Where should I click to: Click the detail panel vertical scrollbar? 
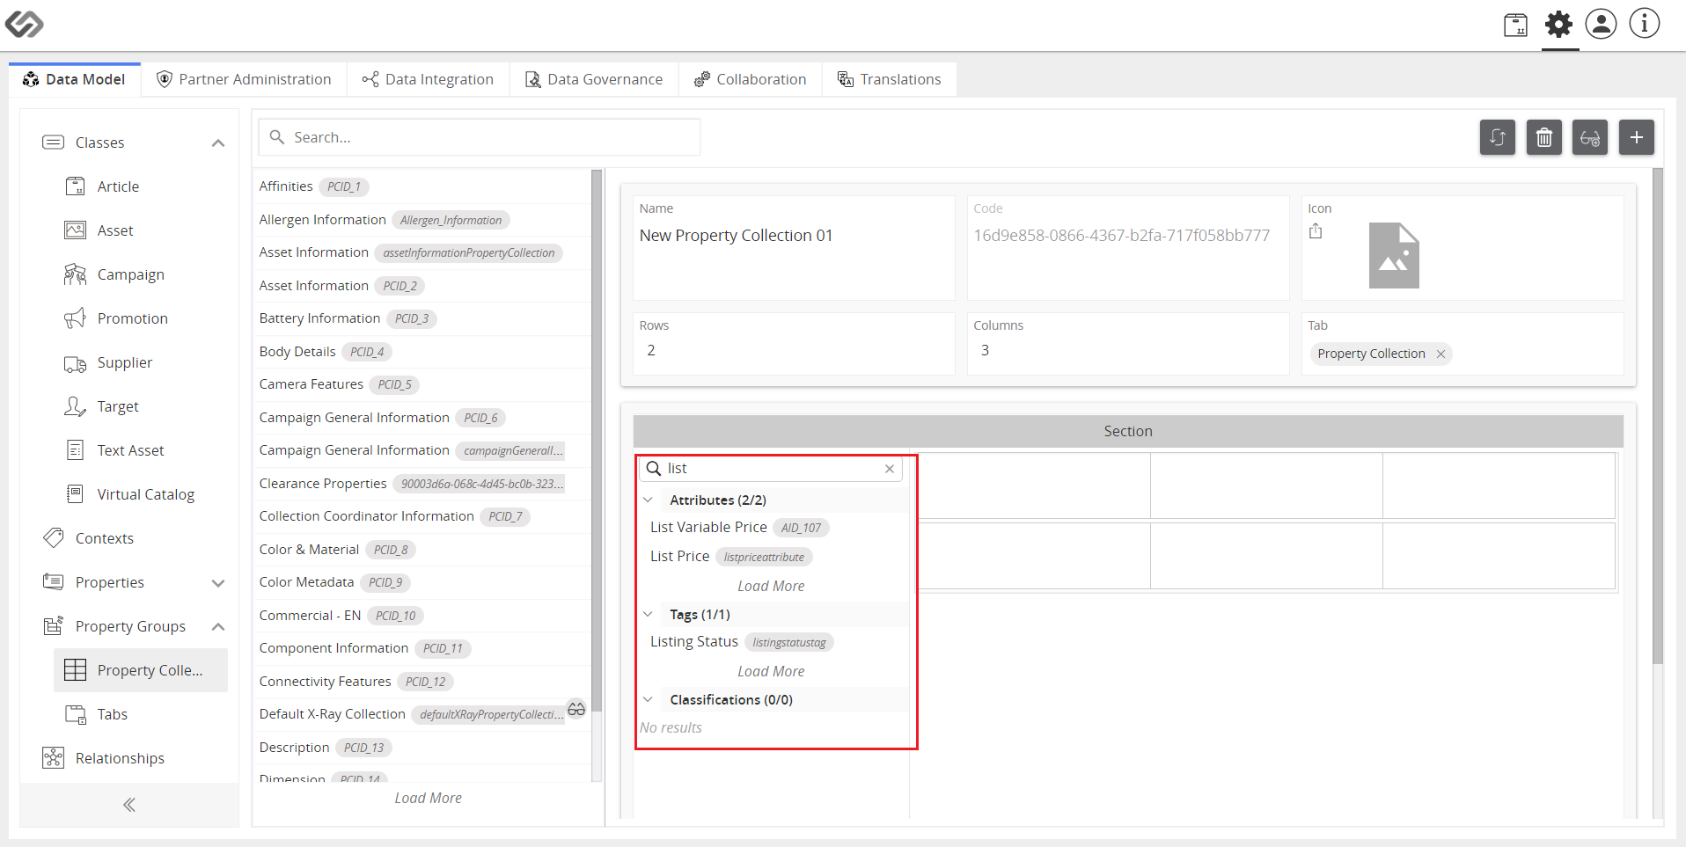[1658, 416]
